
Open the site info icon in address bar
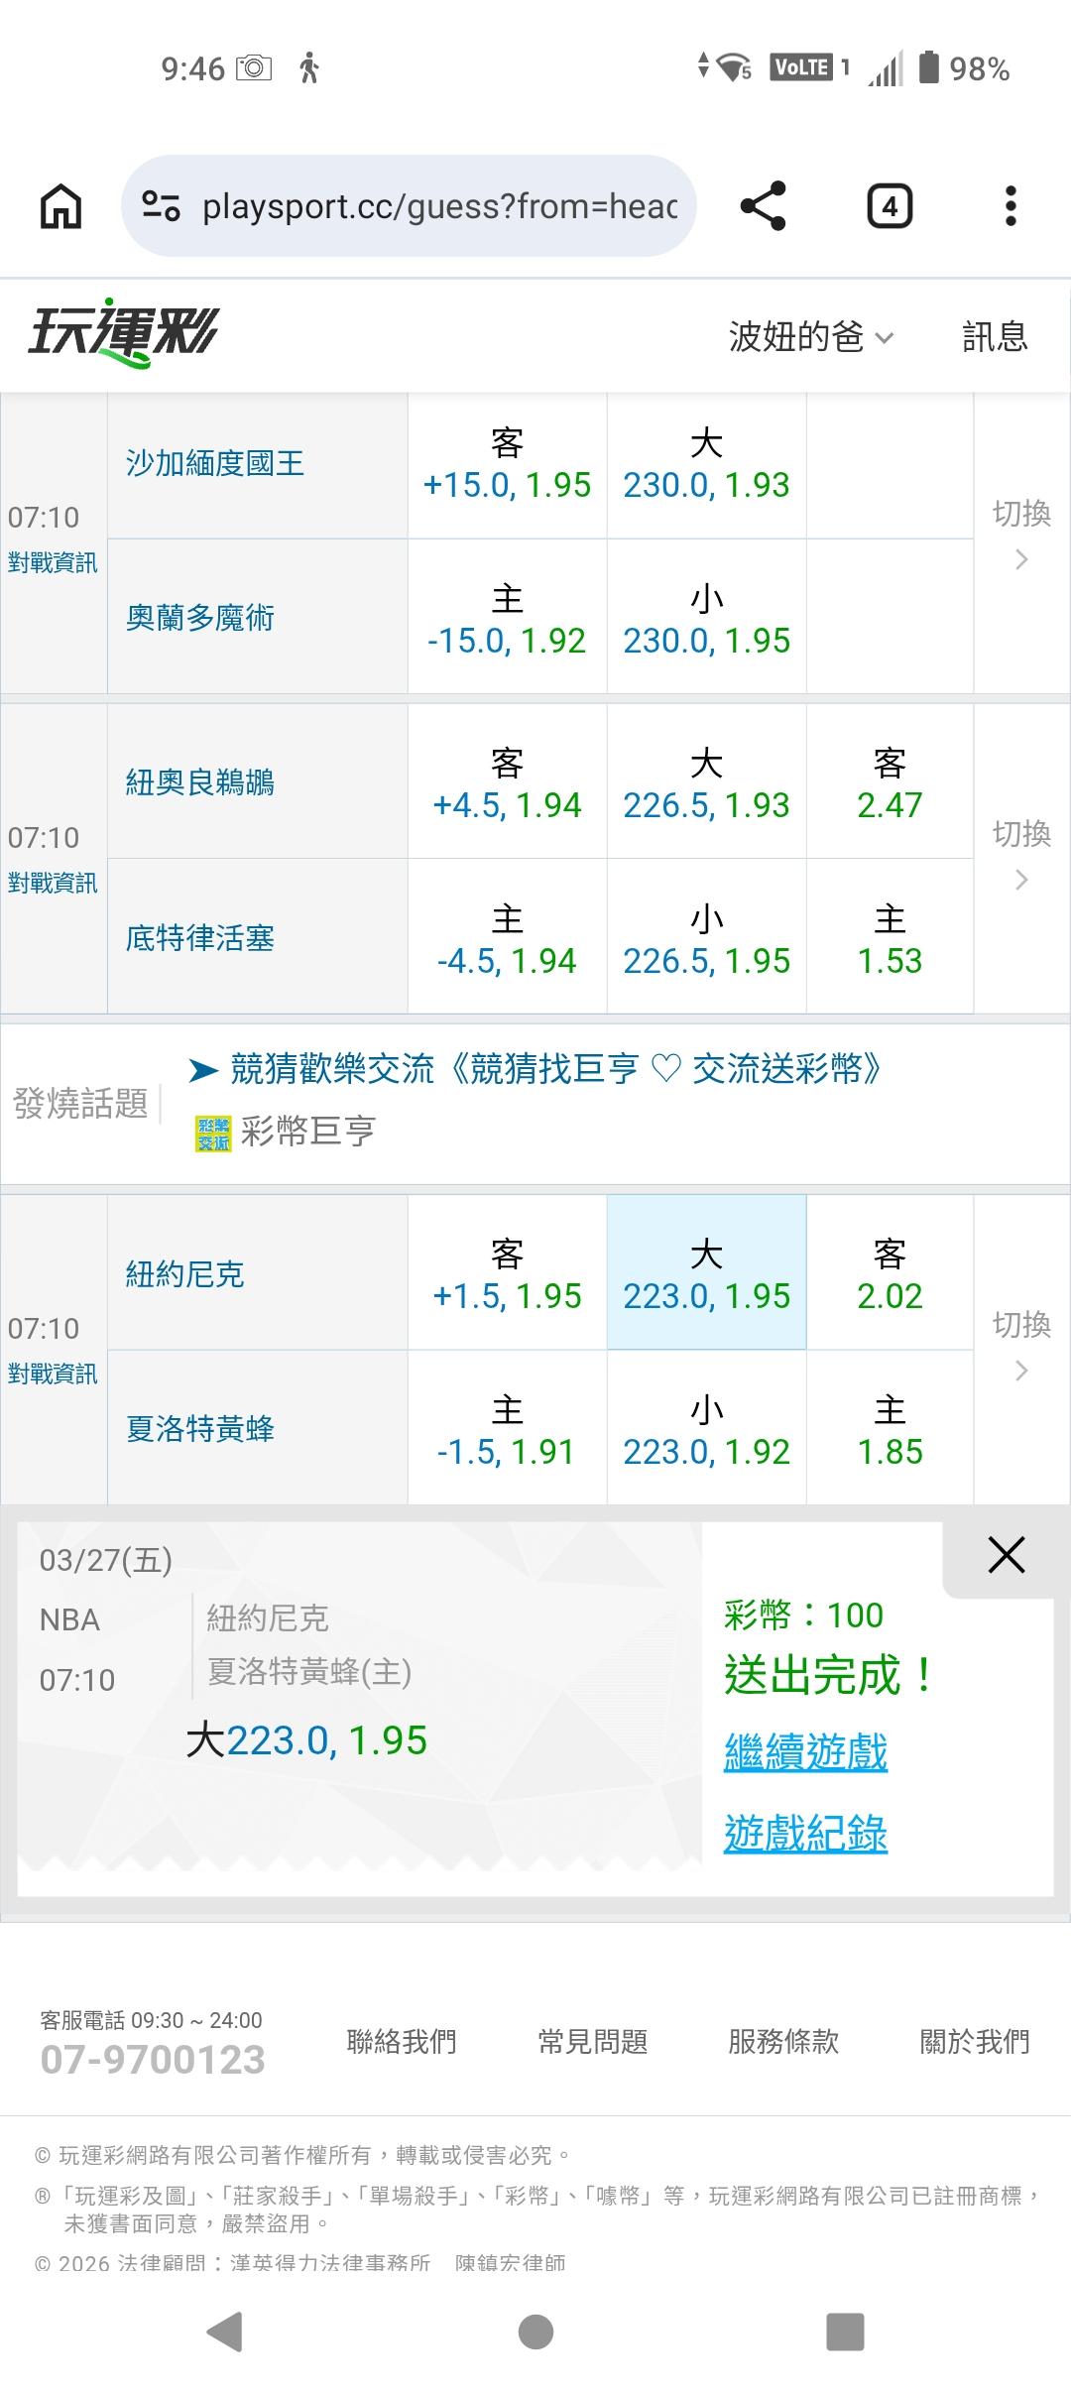point(161,206)
